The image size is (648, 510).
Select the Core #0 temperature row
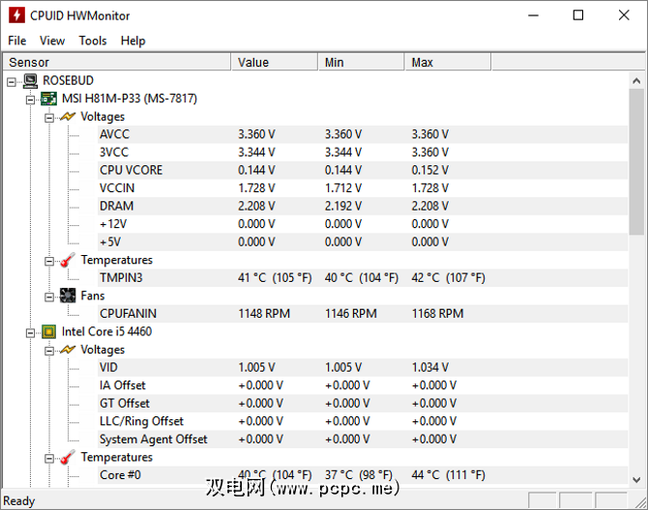tap(363, 475)
